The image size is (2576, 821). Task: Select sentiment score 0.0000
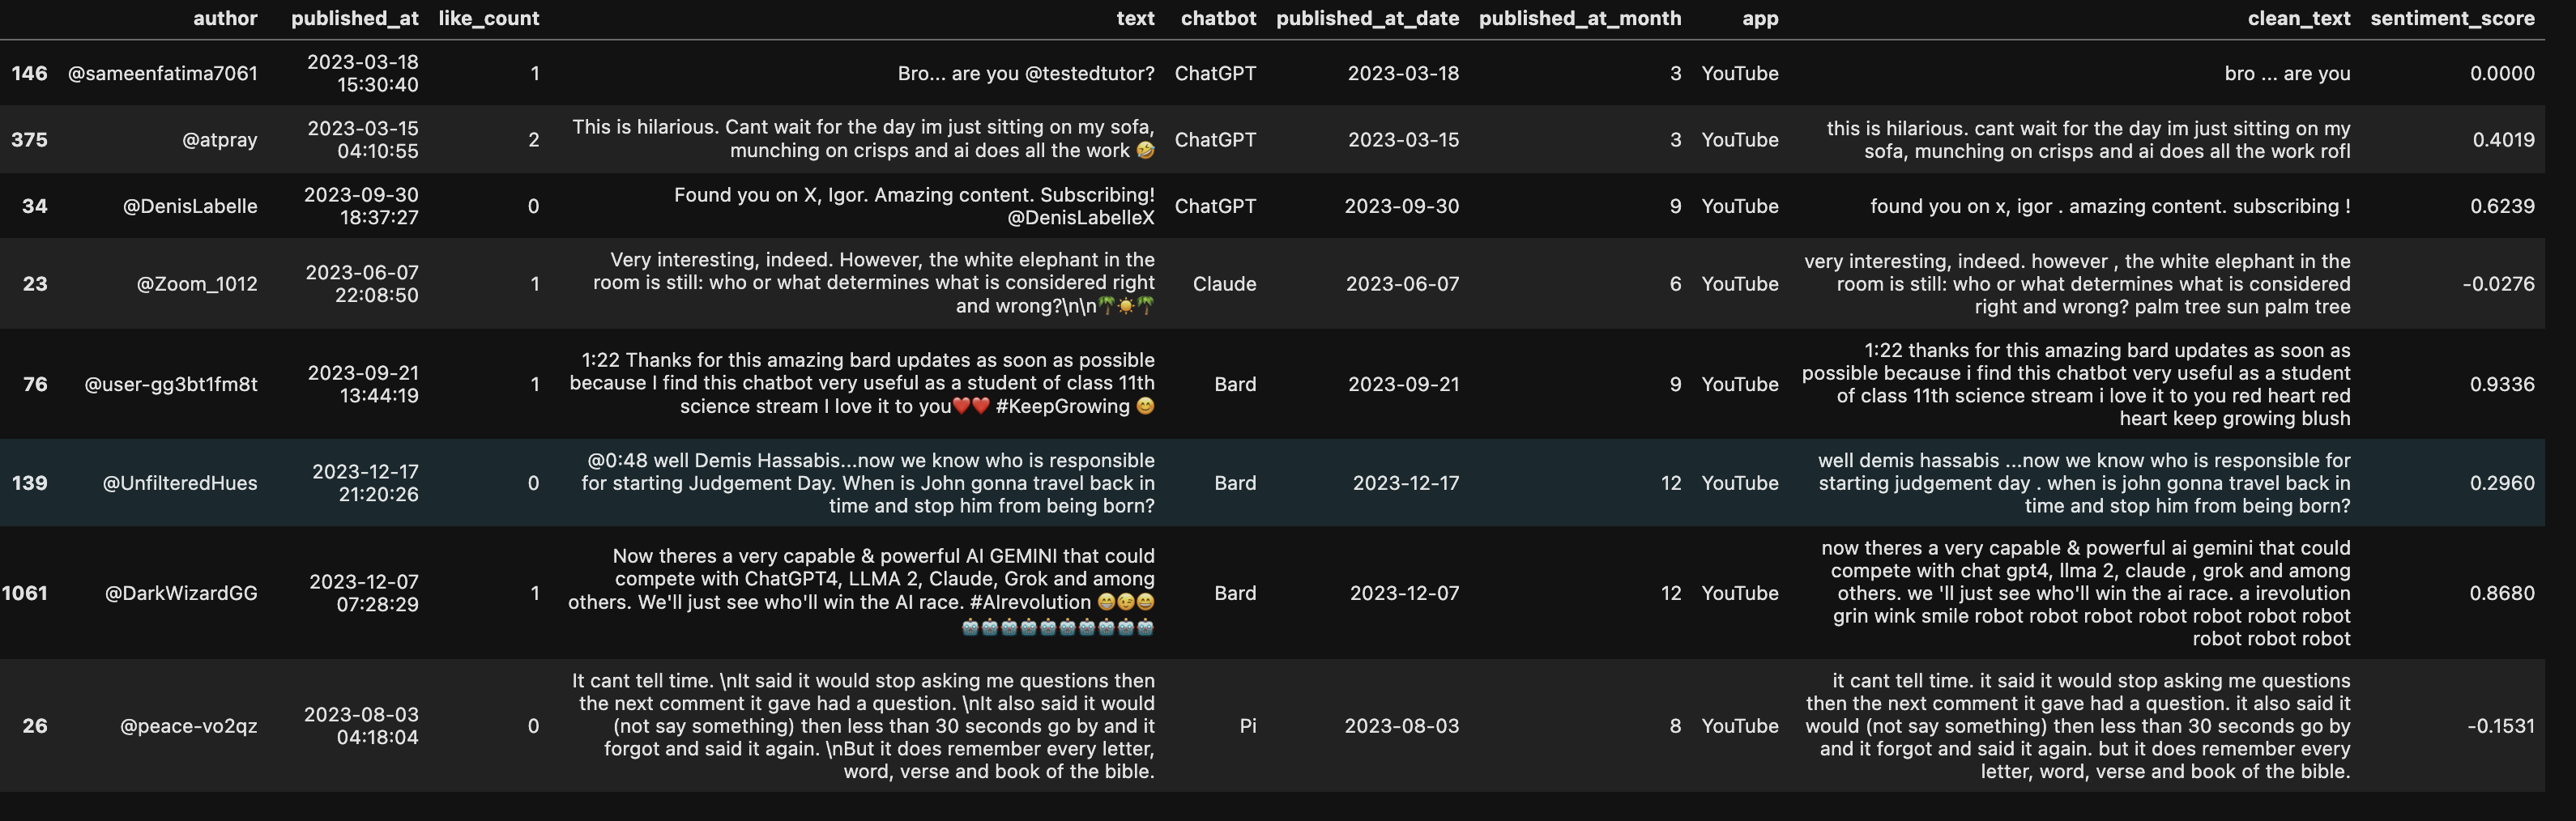[x=2502, y=73]
